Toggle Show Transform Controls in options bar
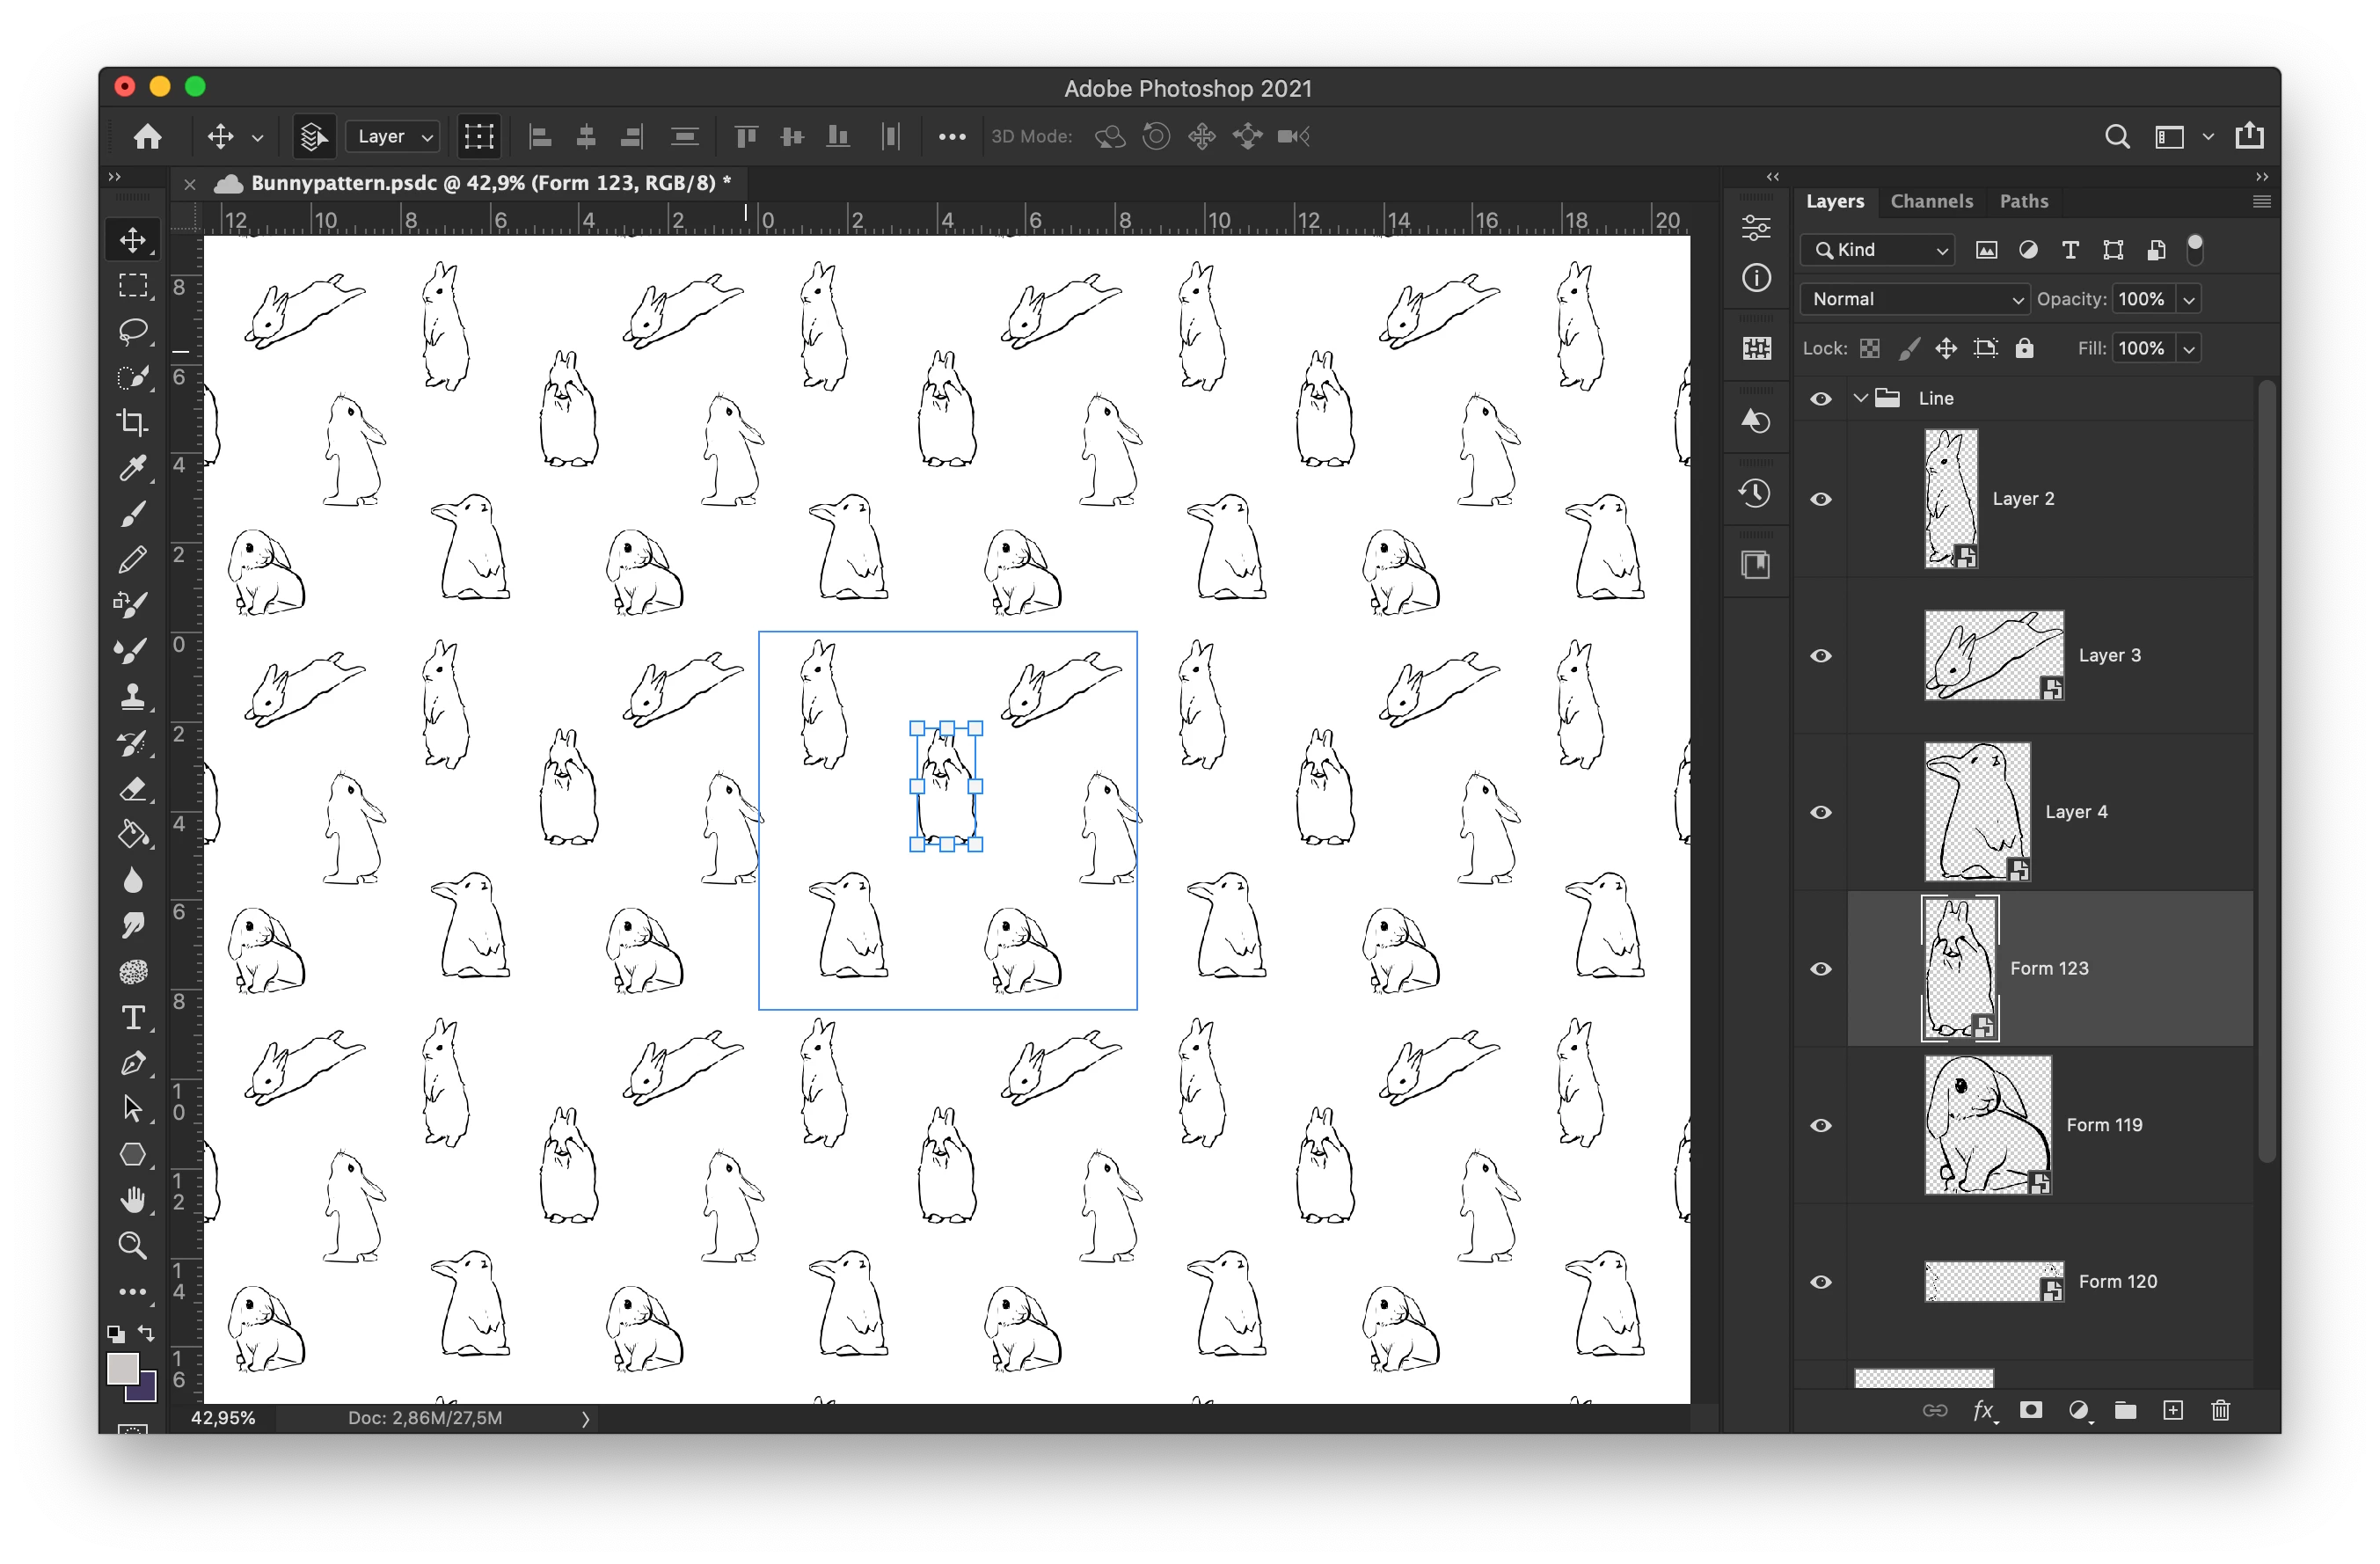2380x1564 pixels. (x=479, y=136)
